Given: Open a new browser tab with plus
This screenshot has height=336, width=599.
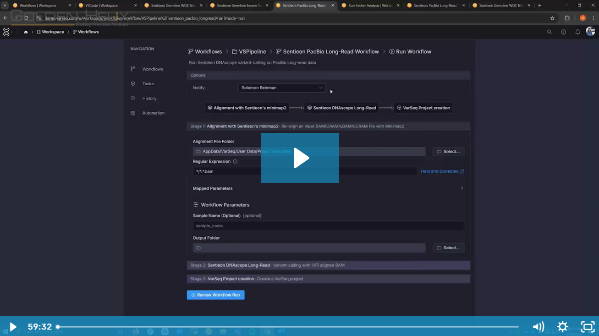Looking at the screenshot, I should [x=539, y=6].
